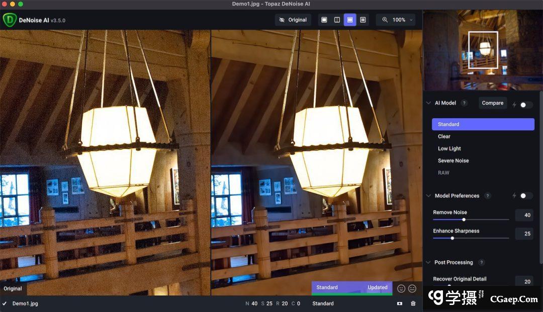Viewport: 543px width, 312px height.
Task: Select the Low Light model
Action: (449, 148)
